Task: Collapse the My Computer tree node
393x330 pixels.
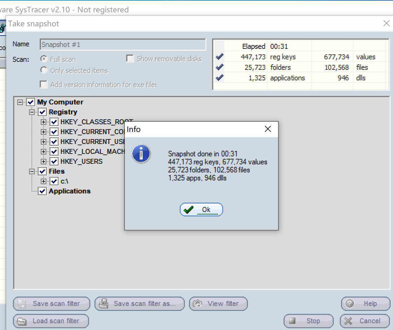Action: [x=20, y=102]
